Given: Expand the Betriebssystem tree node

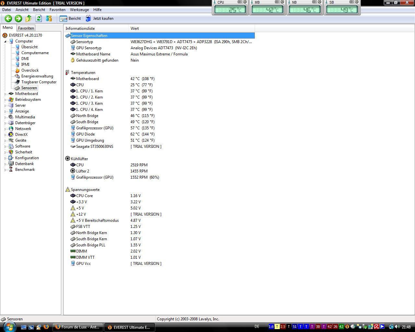Looking at the screenshot, I should point(5,100).
